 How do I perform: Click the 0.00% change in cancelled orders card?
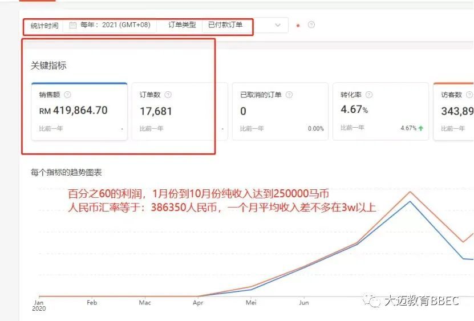(315, 128)
